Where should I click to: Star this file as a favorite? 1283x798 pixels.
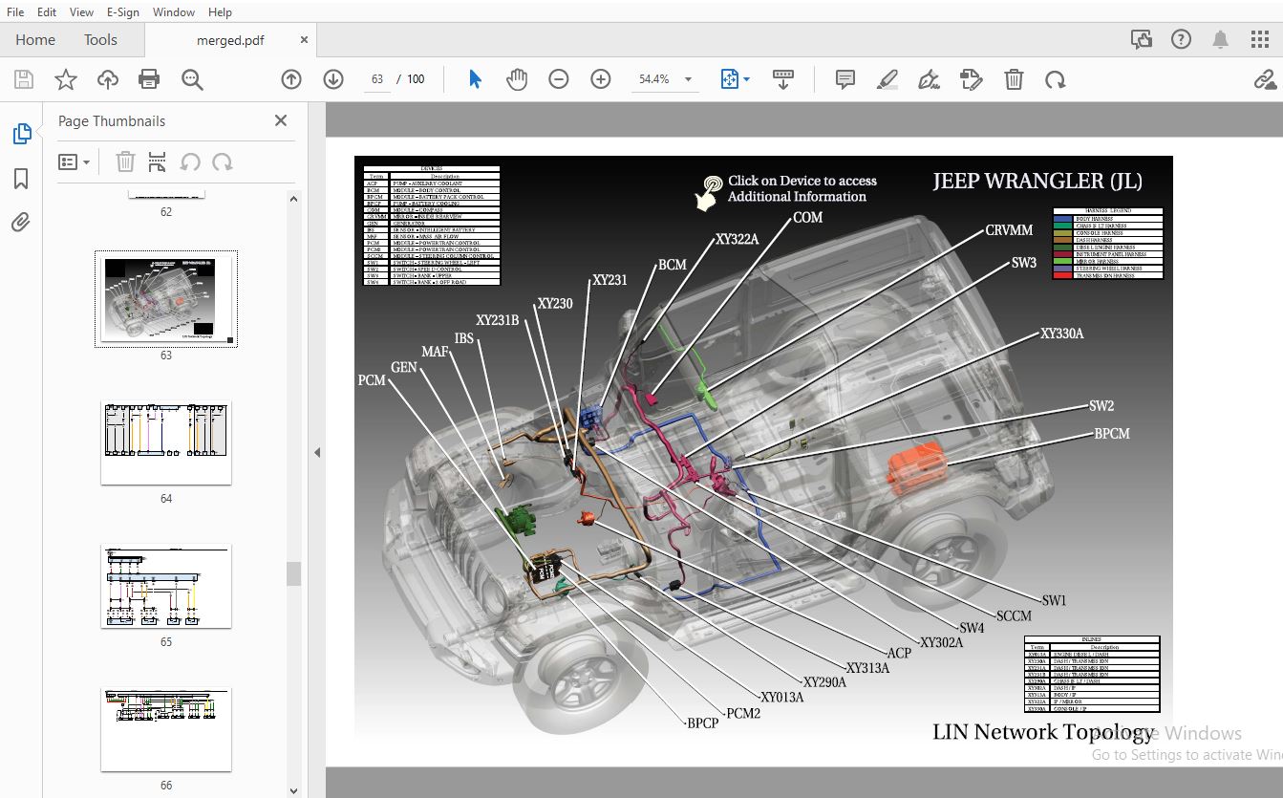point(66,79)
